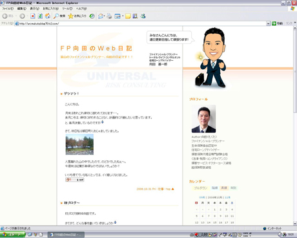Image resolution: width=297 pixels, height=238 pixels.
Task: Click the 仕事 category link
Action: coord(161,189)
